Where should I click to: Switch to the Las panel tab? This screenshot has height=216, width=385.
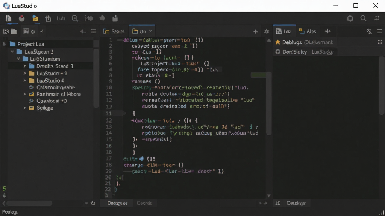pyautogui.click(x=284, y=31)
